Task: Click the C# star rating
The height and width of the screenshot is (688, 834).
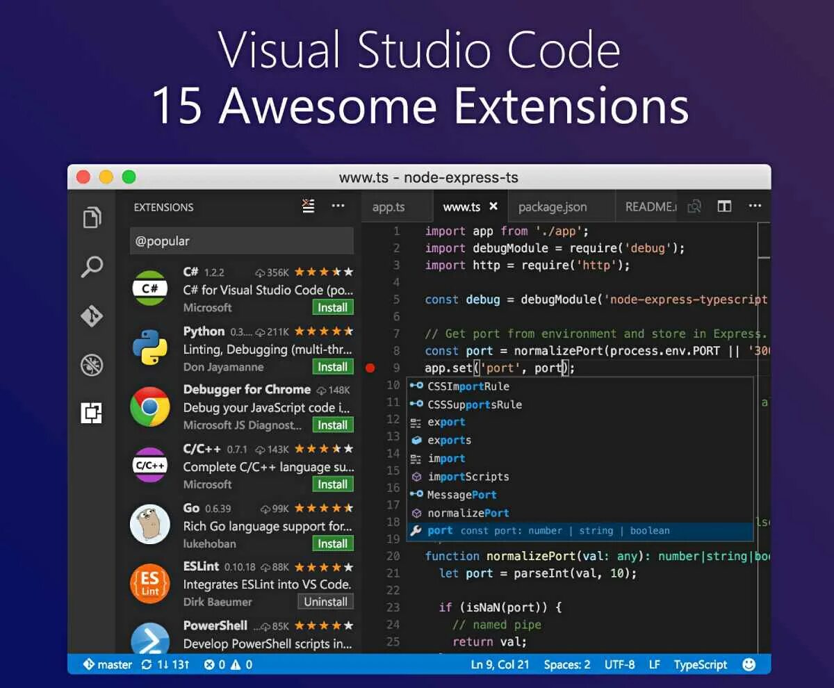Action: click(x=324, y=272)
